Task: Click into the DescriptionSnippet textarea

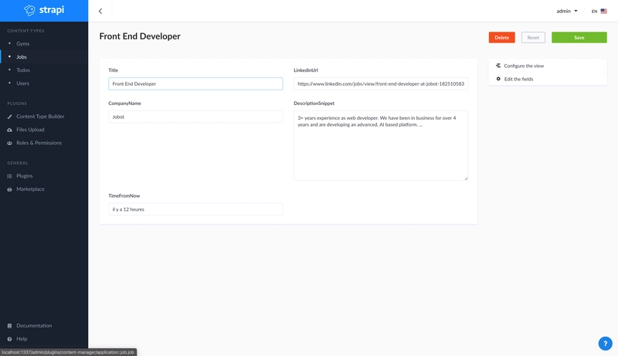Action: click(381, 146)
